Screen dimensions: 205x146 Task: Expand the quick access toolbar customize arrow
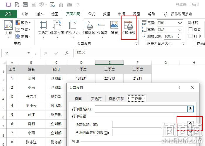78,5
